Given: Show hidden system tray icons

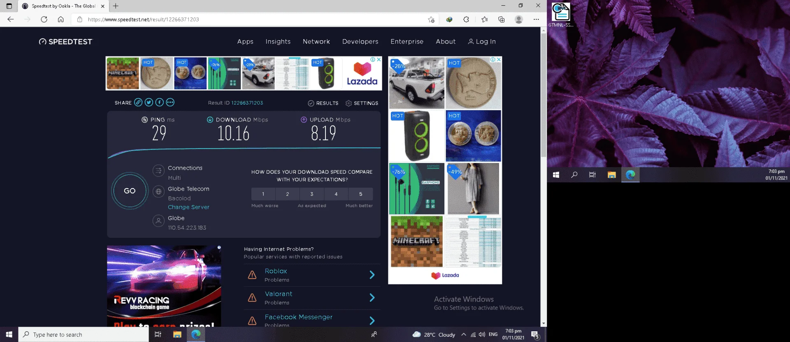Looking at the screenshot, I should point(464,335).
